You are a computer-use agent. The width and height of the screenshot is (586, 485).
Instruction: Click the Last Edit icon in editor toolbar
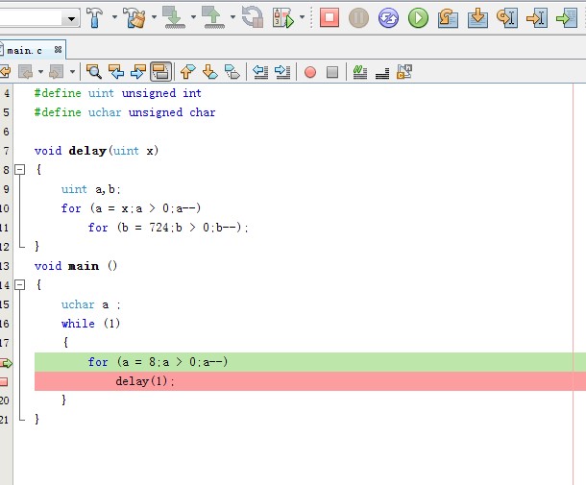point(5,71)
